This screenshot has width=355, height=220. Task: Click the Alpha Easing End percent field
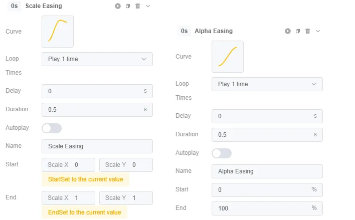(x=267, y=208)
